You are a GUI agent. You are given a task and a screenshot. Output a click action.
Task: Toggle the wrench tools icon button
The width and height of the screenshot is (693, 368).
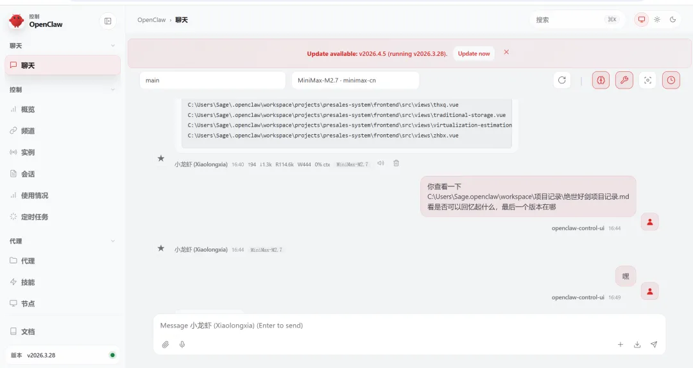click(624, 80)
